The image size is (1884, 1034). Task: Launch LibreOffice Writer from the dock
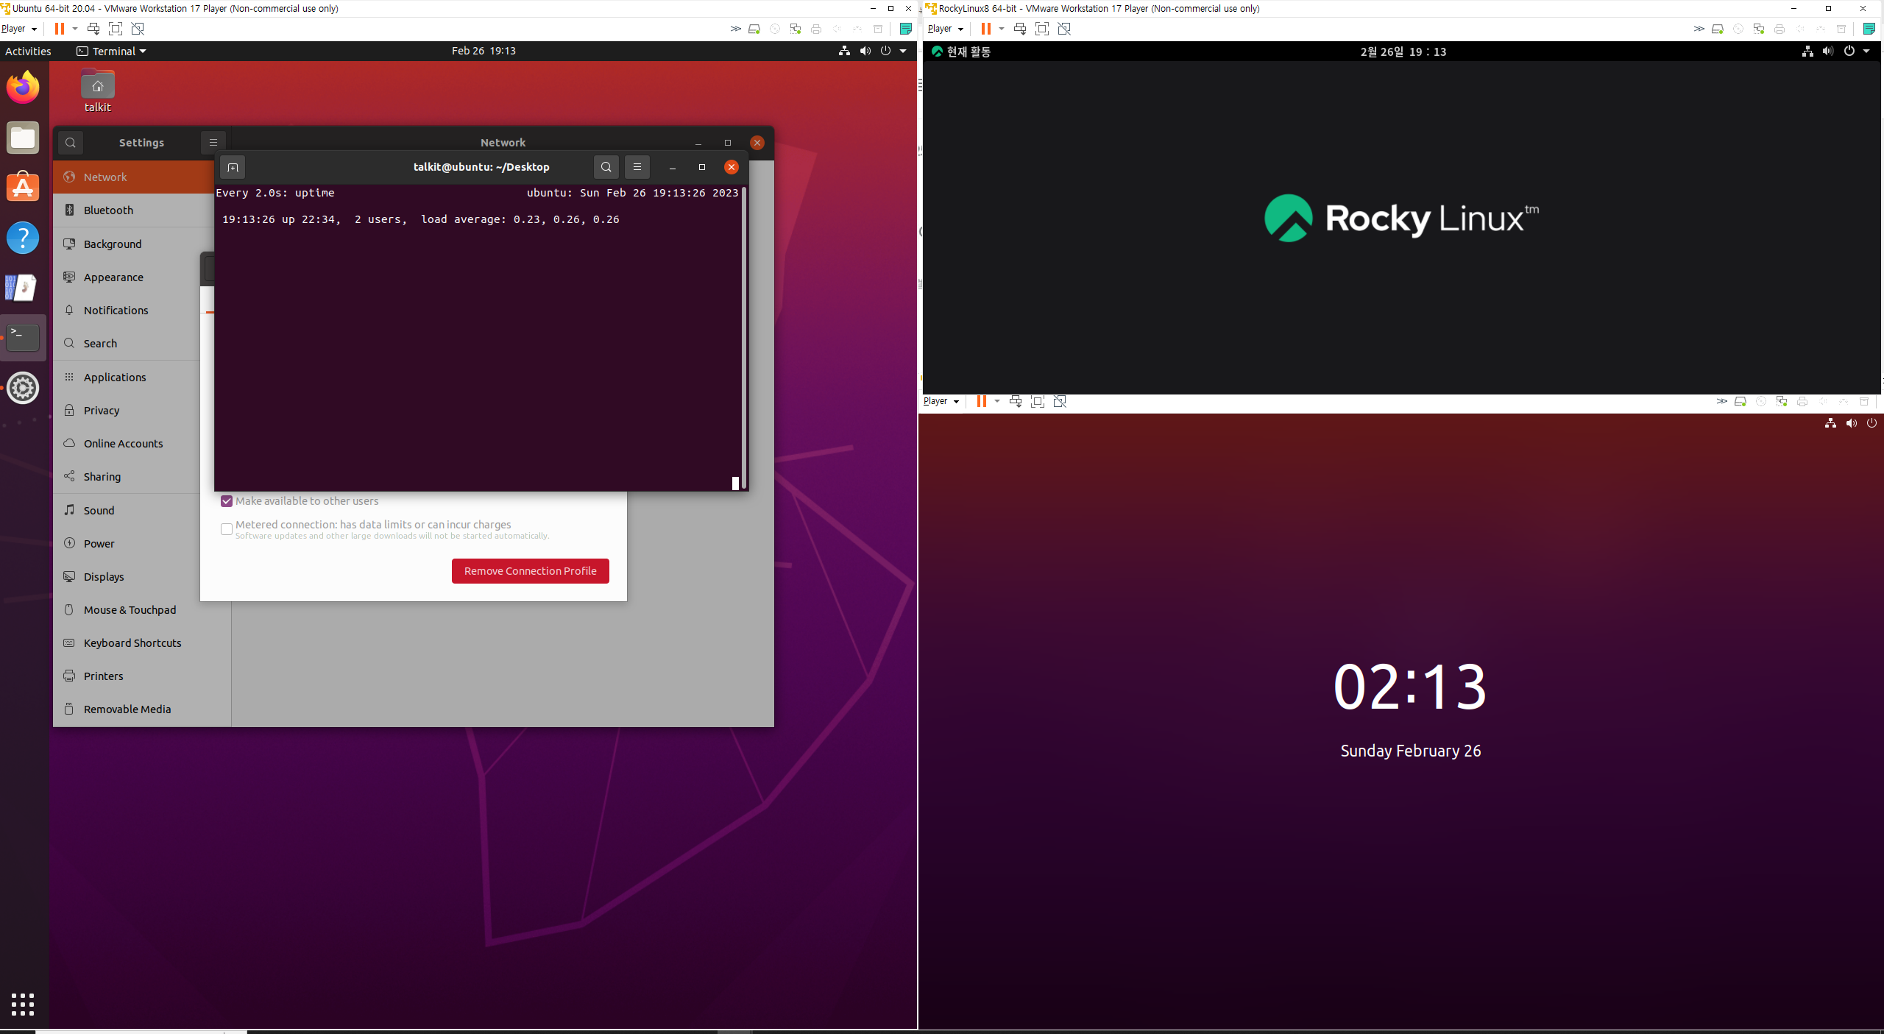[21, 288]
